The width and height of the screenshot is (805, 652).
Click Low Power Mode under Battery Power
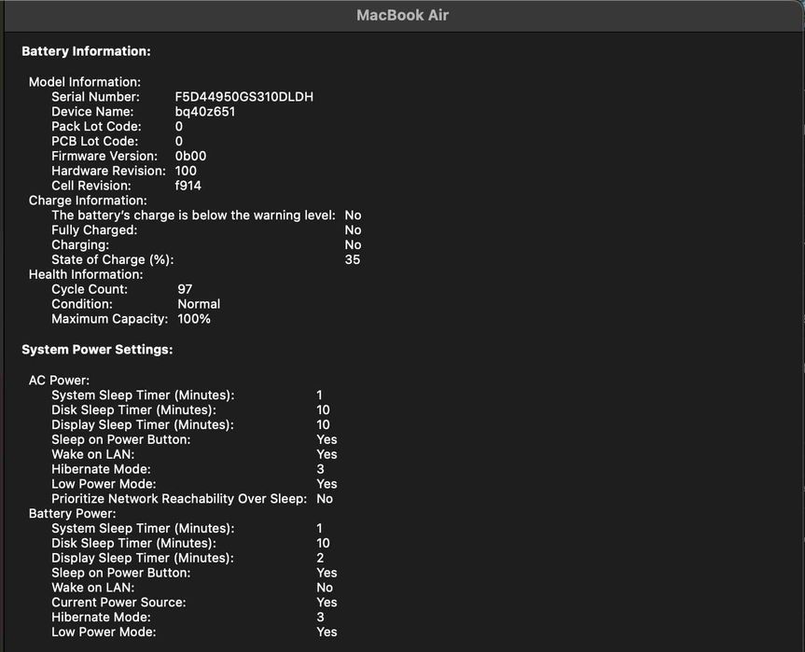click(x=104, y=632)
